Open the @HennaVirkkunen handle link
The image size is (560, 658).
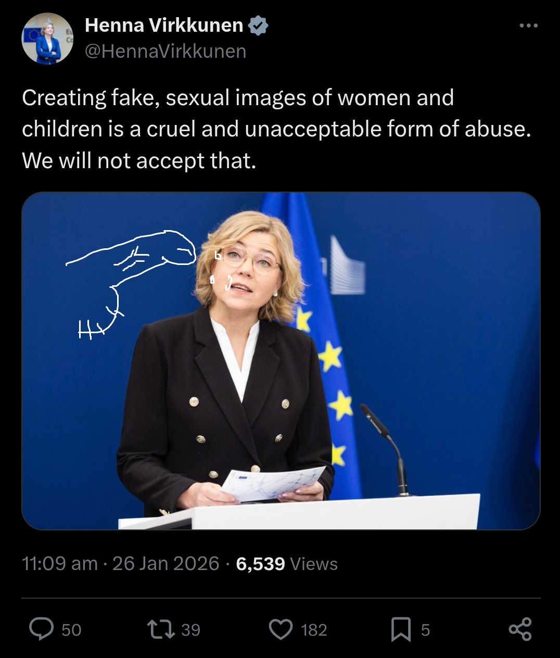(x=165, y=51)
